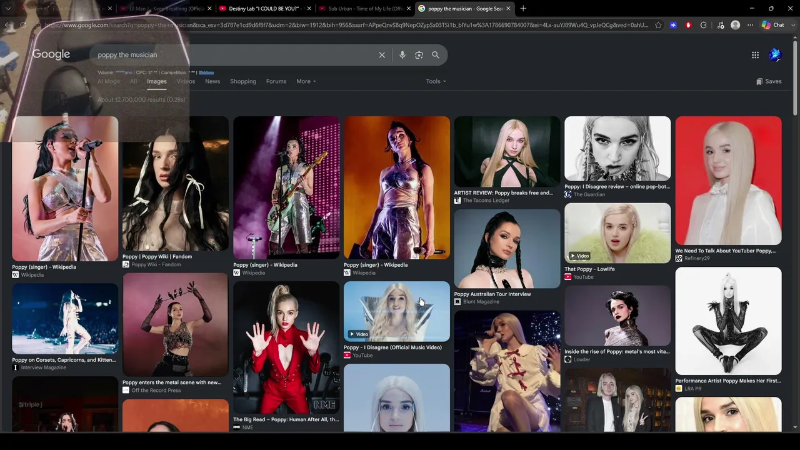This screenshot has width=800, height=450.
Task: Expand the More search filters dropdown
Action: tap(306, 81)
